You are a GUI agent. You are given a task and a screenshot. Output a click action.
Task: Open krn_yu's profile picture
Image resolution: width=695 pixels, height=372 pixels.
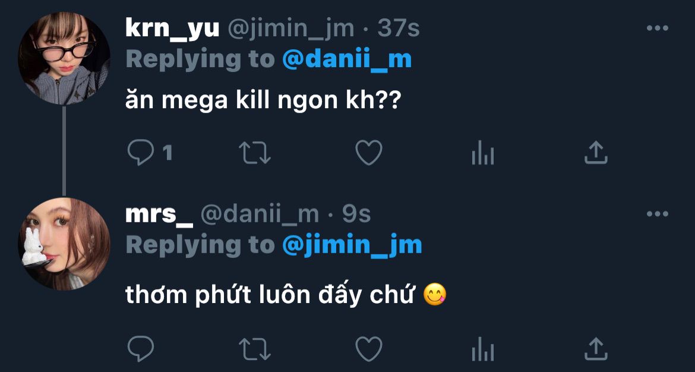pos(64,58)
